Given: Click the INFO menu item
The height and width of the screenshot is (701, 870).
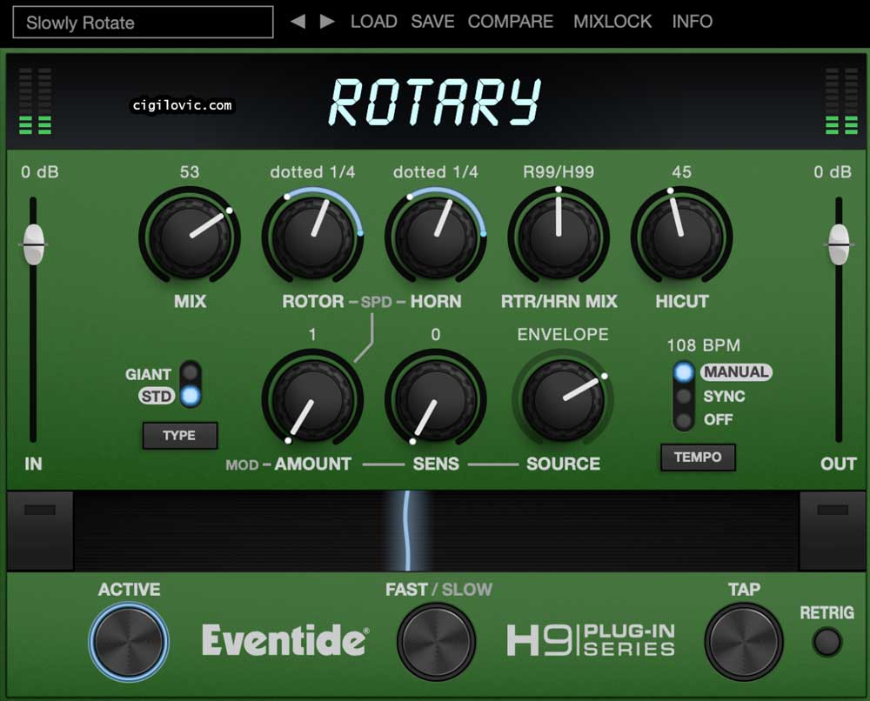Looking at the screenshot, I should 692,21.
